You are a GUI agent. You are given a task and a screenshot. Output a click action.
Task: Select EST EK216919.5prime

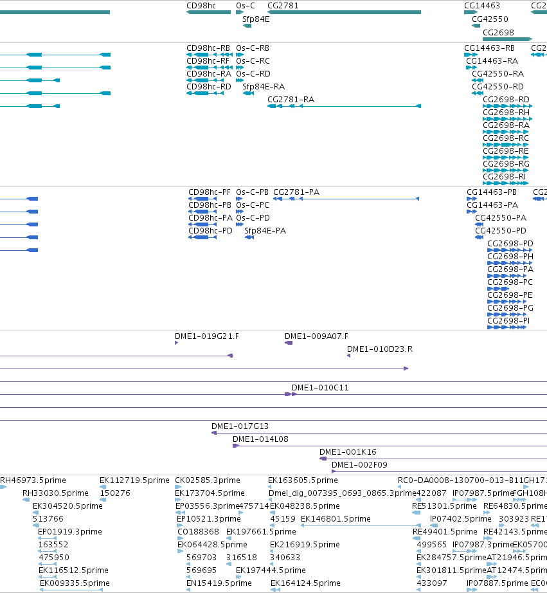(305, 545)
